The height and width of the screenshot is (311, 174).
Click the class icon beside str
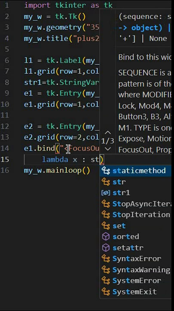point(106,182)
